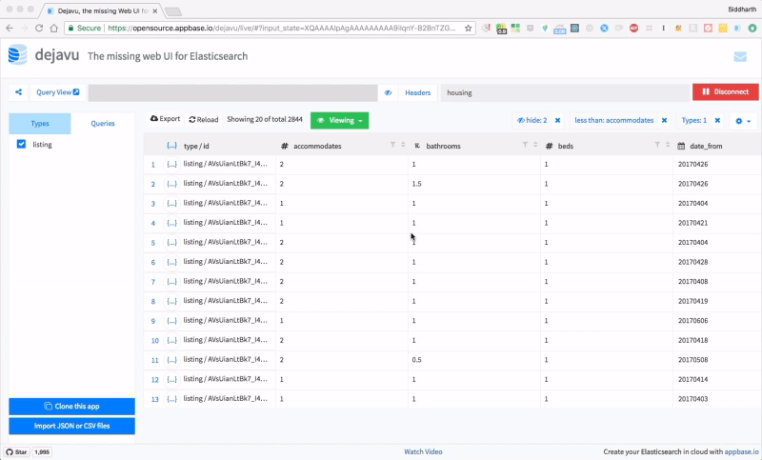Click the date_from column calendar icon
This screenshot has width=762, height=460.
coord(681,146)
